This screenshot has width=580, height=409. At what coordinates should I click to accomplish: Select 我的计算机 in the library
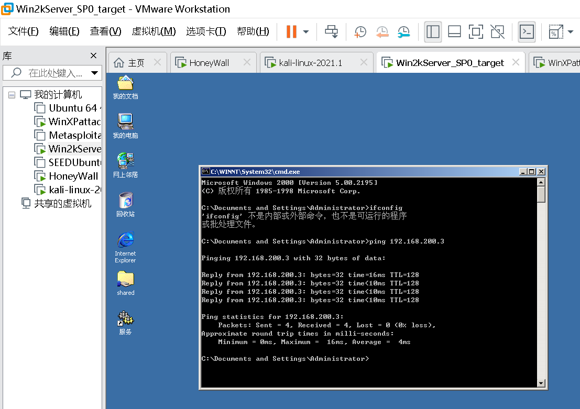[x=58, y=95]
